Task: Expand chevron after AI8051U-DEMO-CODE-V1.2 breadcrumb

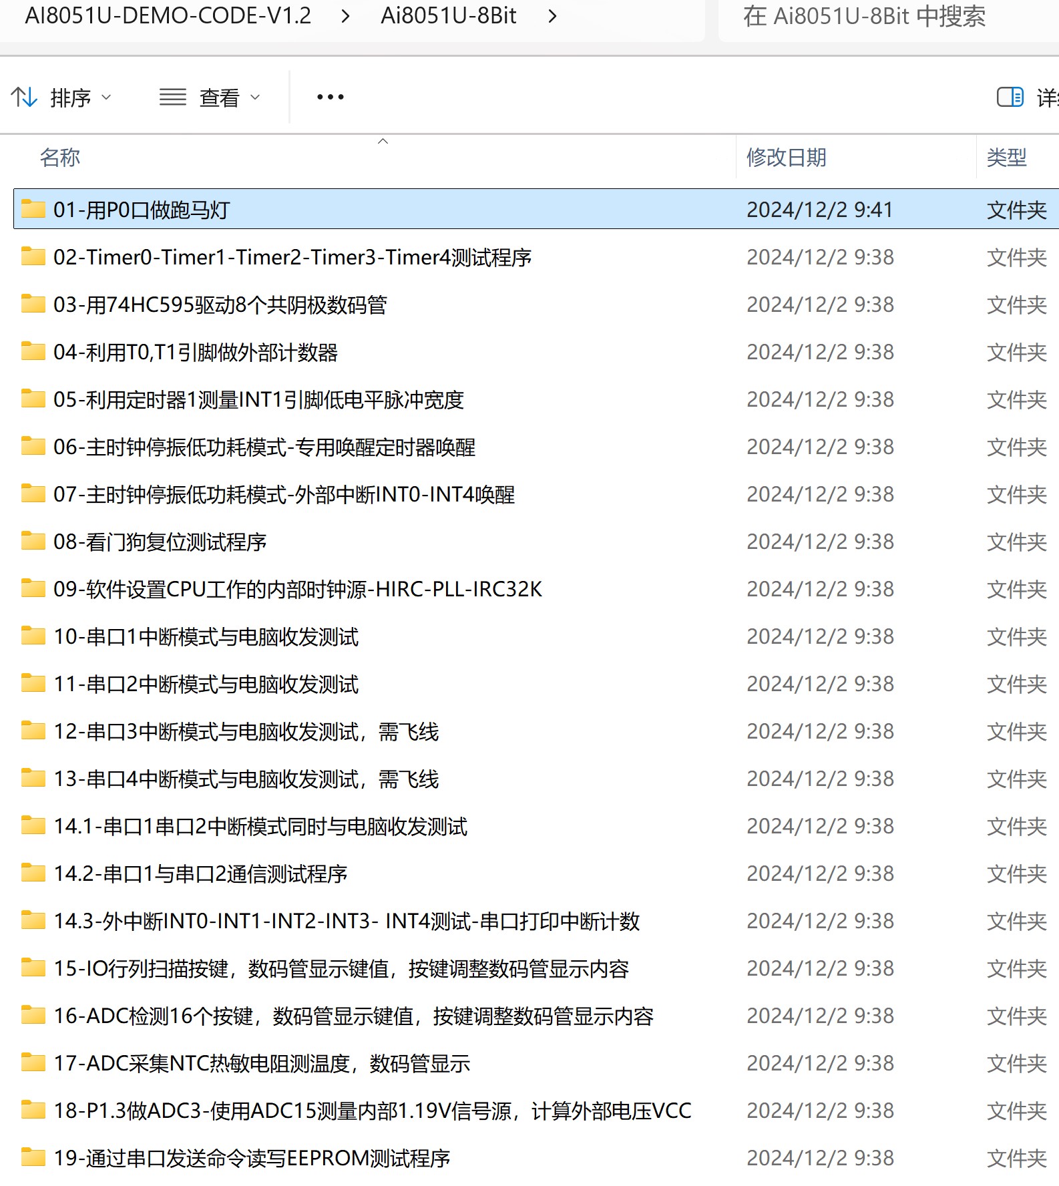Action: pos(345,16)
